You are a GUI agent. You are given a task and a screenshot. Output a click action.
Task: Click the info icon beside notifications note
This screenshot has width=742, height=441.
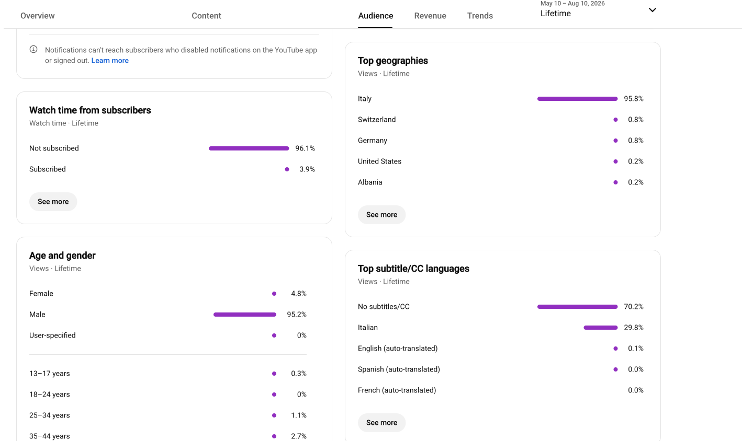[x=33, y=49]
